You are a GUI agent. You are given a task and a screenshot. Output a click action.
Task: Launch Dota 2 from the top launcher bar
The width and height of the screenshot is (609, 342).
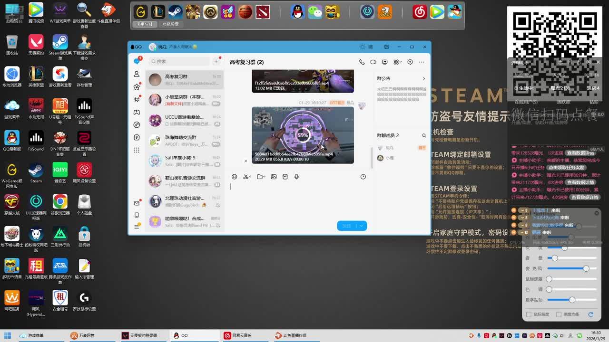pos(262,12)
